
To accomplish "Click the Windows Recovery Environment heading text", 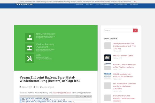I will (x=45, y=46).
